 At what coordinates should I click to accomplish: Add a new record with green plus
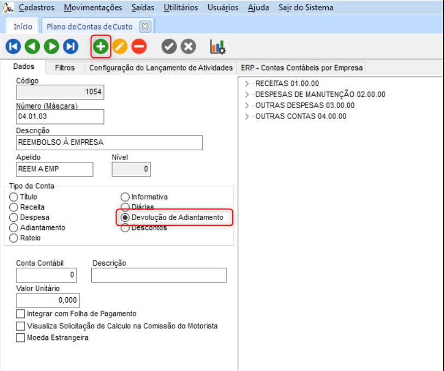tap(101, 47)
